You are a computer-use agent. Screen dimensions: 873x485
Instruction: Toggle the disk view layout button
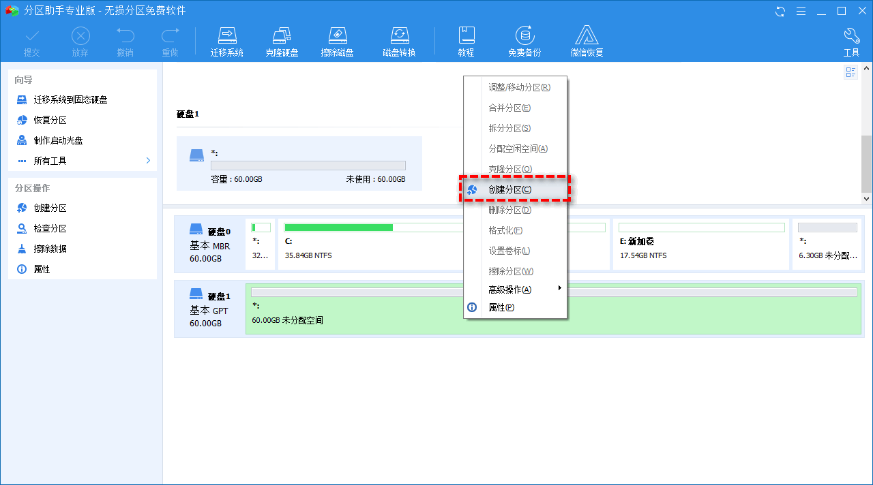click(850, 72)
